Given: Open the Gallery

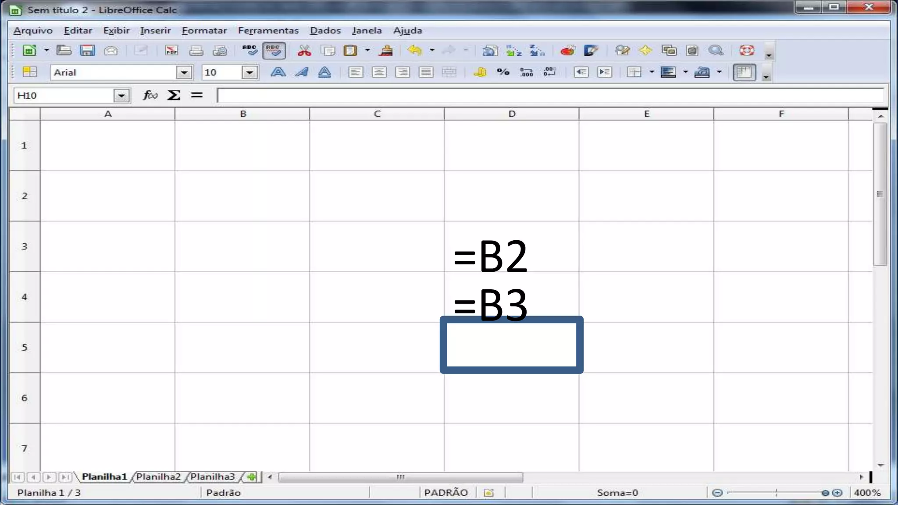Looking at the screenshot, I should click(x=669, y=50).
